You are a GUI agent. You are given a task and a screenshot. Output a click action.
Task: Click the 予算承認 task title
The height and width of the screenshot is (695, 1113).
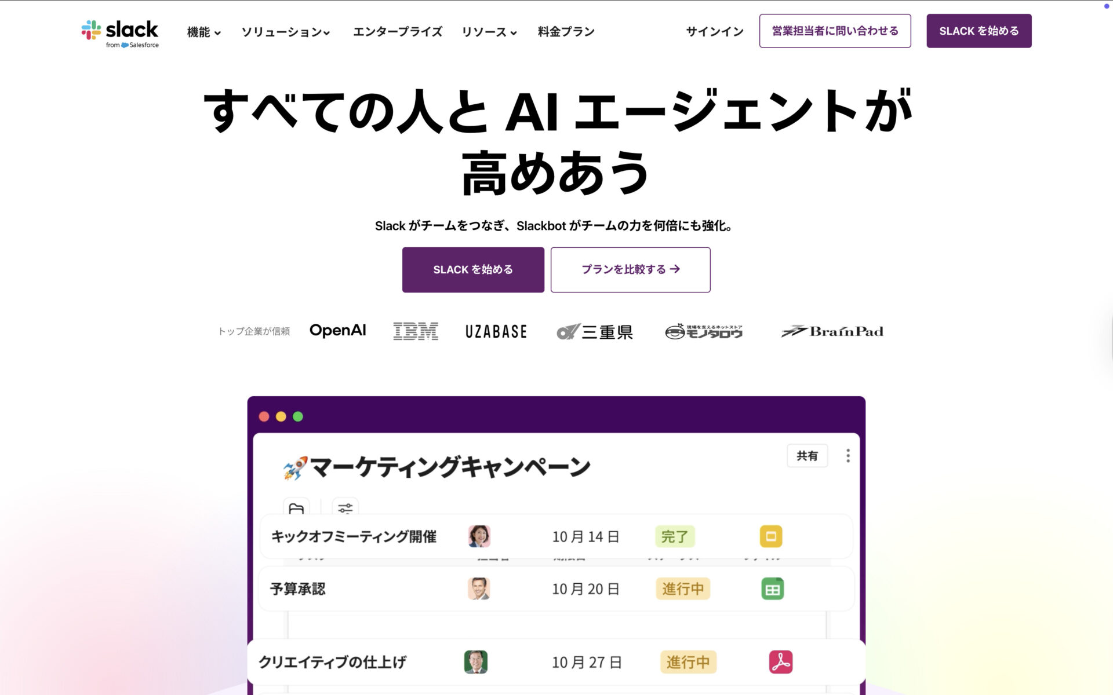tap(298, 588)
